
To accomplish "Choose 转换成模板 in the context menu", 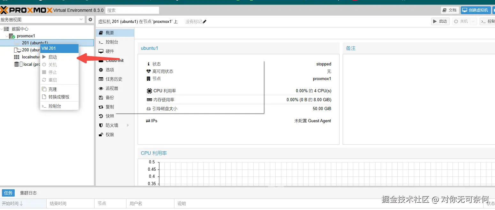I will pyautogui.click(x=59, y=97).
